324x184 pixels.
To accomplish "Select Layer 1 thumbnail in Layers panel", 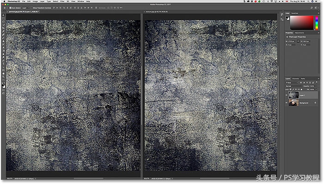I will click(x=293, y=95).
